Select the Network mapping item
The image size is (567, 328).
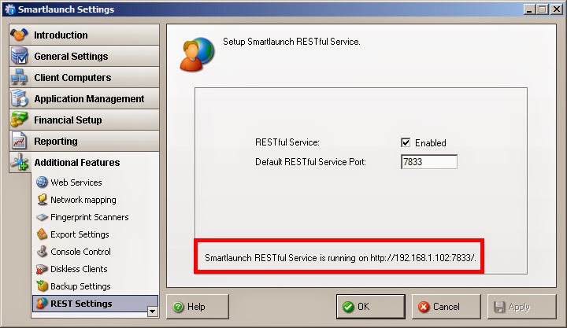click(76, 200)
